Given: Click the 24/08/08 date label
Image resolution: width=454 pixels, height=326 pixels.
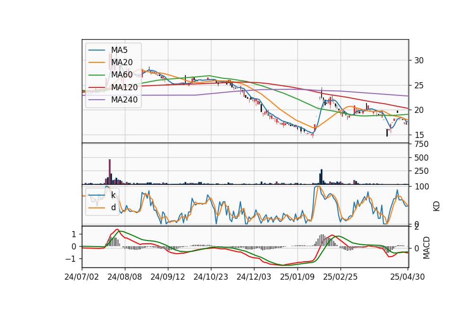Looking at the screenshot, I should (x=125, y=277).
